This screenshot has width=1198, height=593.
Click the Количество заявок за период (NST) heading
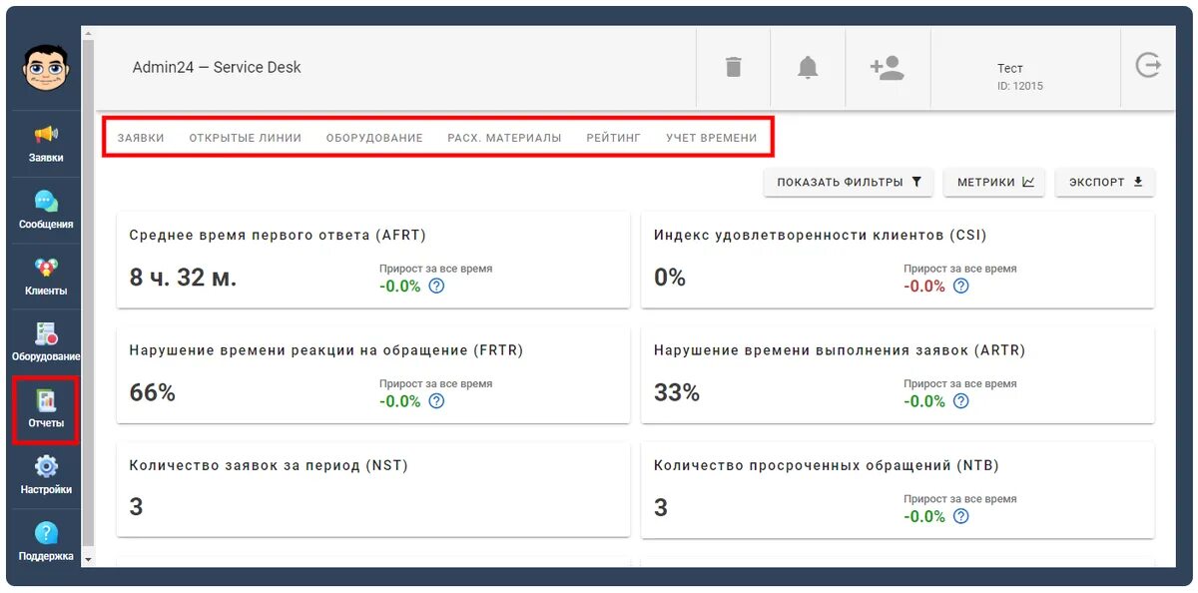point(269,465)
